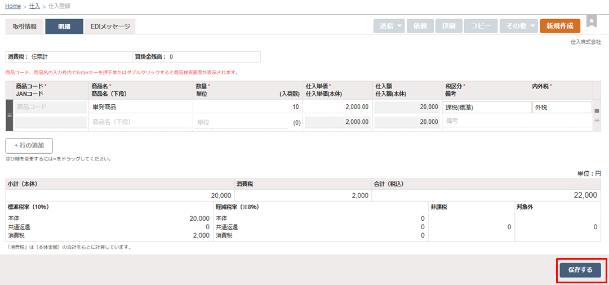Open the 内外税 selector showing 外税
Image resolution: width=609 pixels, height=285 pixels.
[x=562, y=107]
